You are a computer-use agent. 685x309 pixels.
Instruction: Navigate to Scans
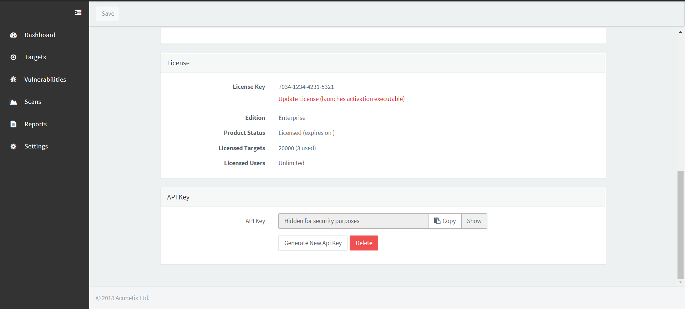point(33,102)
